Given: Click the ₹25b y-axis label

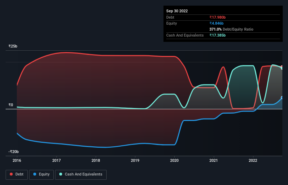Looking at the screenshot, I should (x=13, y=46).
